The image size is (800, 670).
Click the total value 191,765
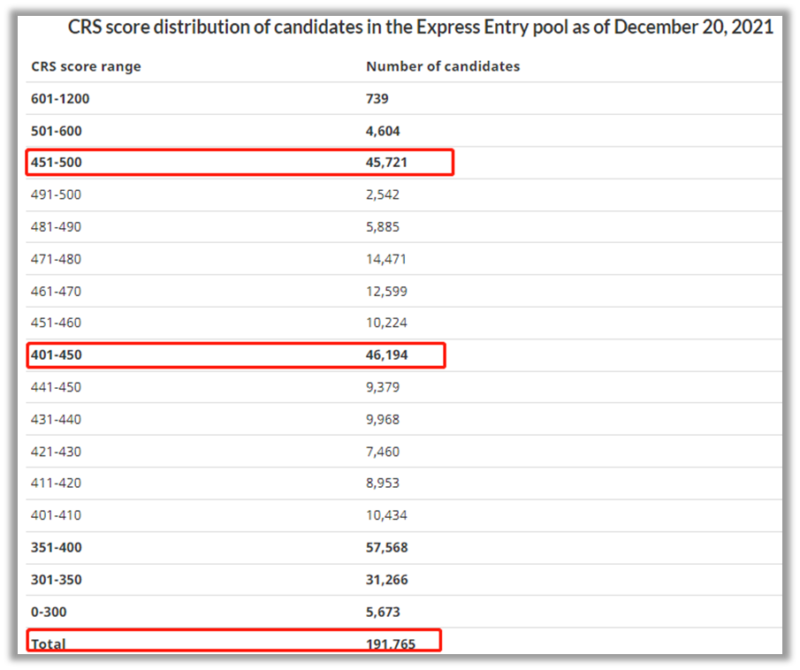391,644
